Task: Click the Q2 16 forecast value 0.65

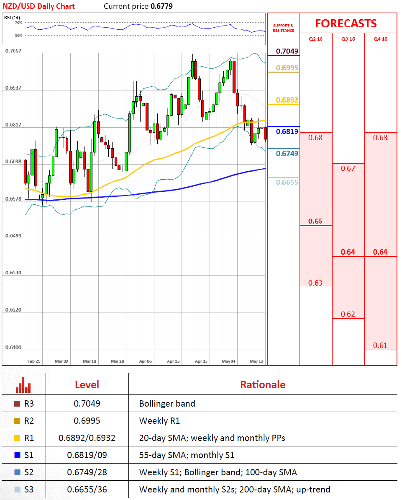Action: coord(315,221)
